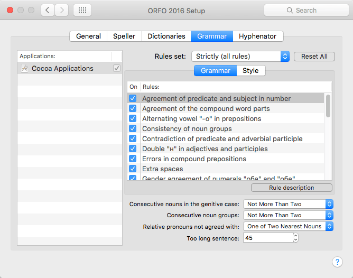Uncheck Agreement of compound word parts
Viewport: 353px width, 278px height.
coord(133,108)
